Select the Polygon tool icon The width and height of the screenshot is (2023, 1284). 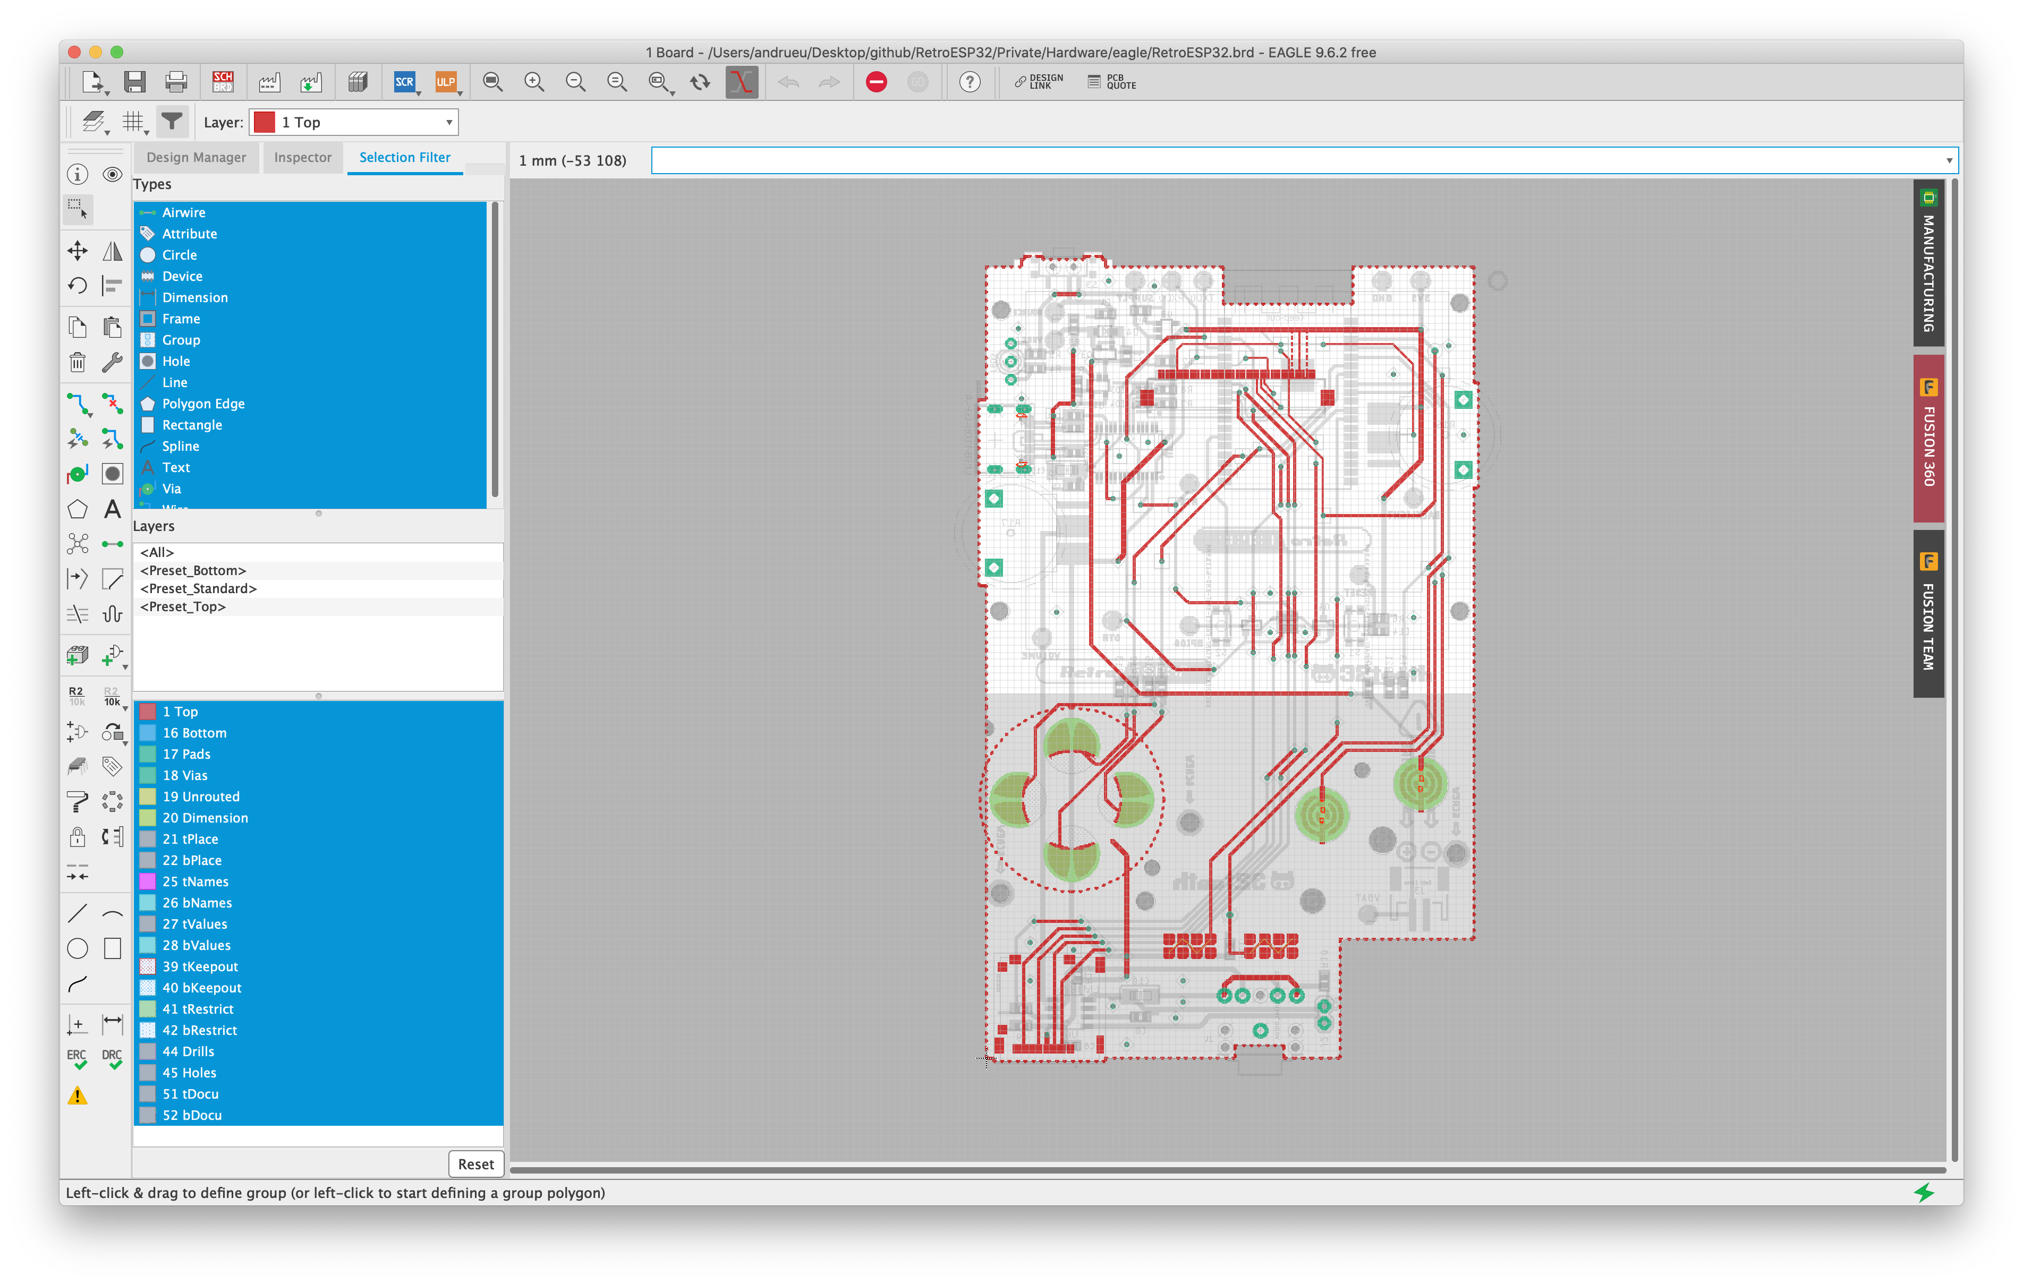coord(77,509)
